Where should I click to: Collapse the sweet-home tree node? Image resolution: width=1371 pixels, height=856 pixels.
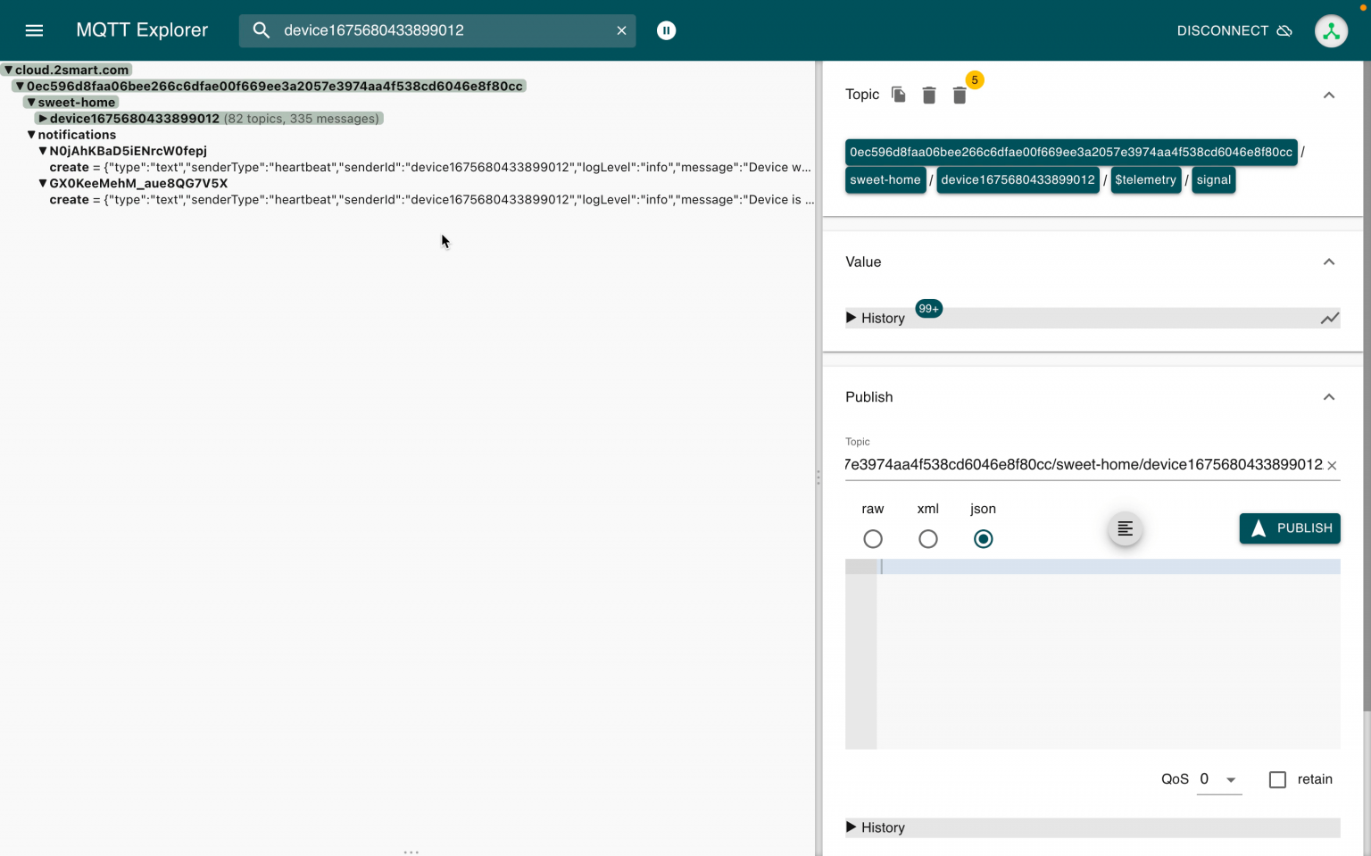click(x=29, y=102)
